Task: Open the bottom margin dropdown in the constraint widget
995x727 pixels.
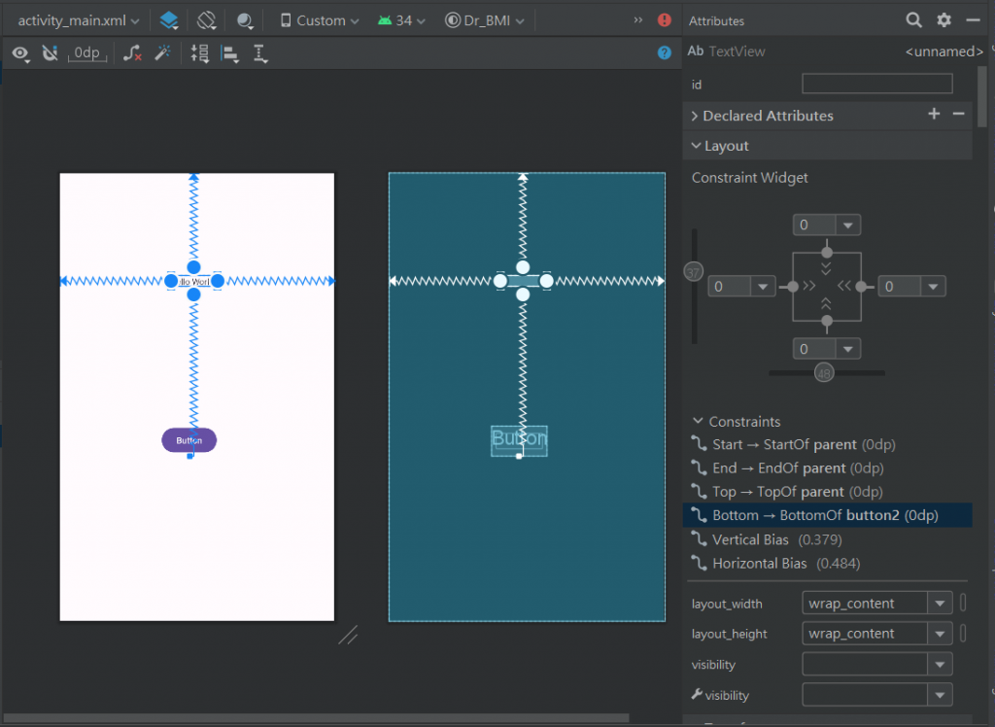Action: 847,349
